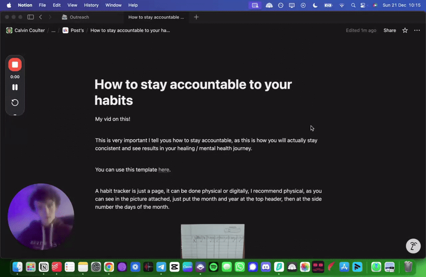
Task: Expand the breadcrumb ellipsis in Notion
Action: pyautogui.click(x=53, y=30)
